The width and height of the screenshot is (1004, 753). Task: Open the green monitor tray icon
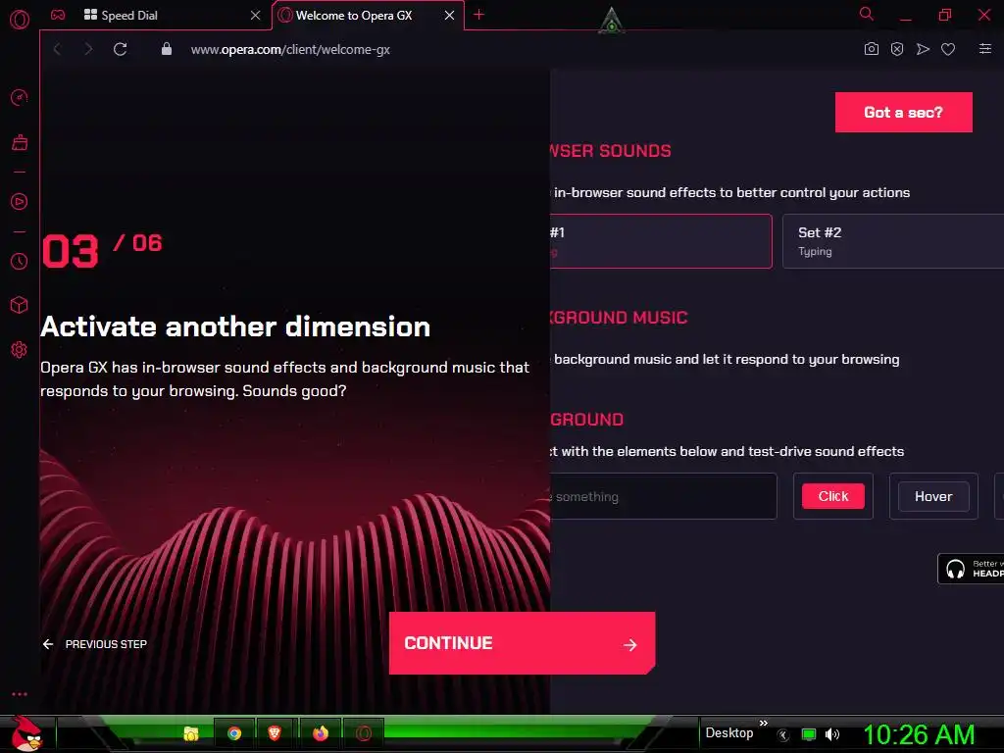click(x=809, y=734)
